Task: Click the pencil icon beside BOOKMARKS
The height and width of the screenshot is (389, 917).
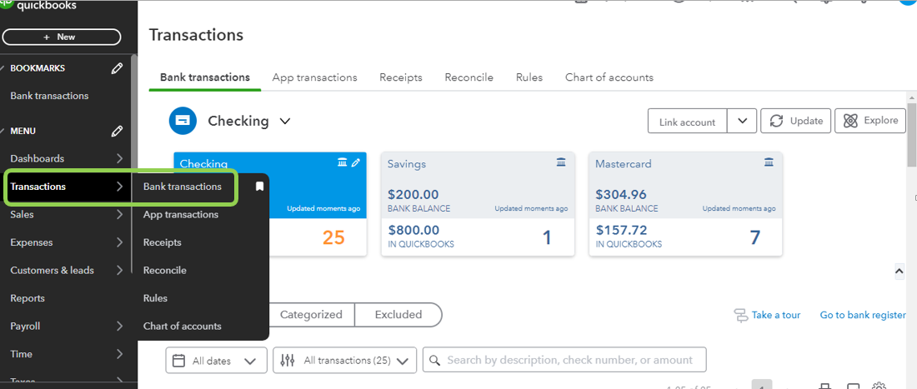Action: [118, 68]
